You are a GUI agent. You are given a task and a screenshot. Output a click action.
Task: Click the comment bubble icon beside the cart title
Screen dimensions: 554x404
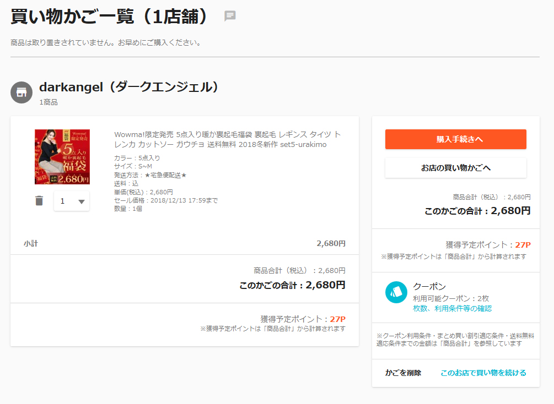(x=230, y=16)
